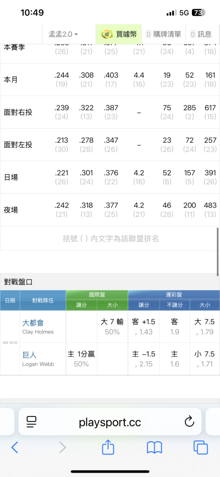
Task: Open the 買噱幣 tab
Action: (x=119, y=34)
